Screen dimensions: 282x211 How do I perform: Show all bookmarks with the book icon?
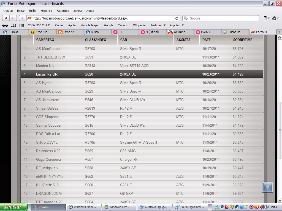13,25
